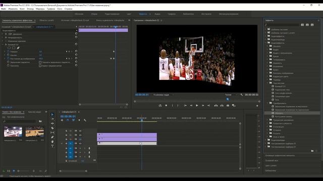Open Основной звук collapsed panel
The image size is (323, 181).
tap(272, 161)
